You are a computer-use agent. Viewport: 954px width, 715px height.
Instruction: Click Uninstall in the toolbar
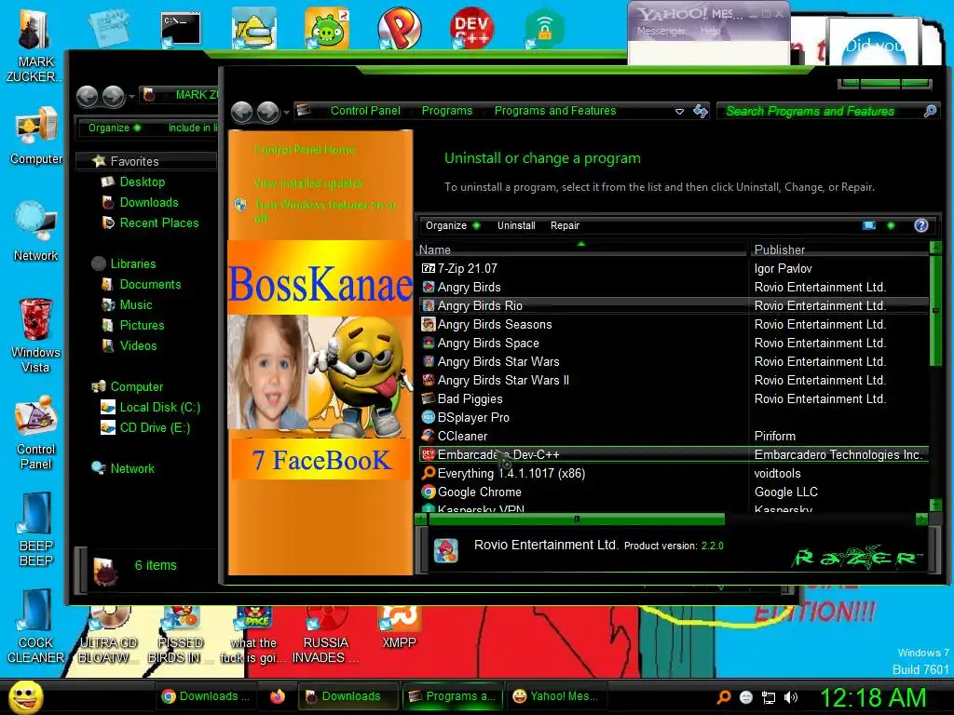[516, 225]
